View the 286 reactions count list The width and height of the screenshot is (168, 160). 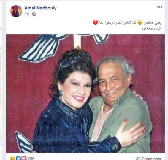[x=31, y=159]
